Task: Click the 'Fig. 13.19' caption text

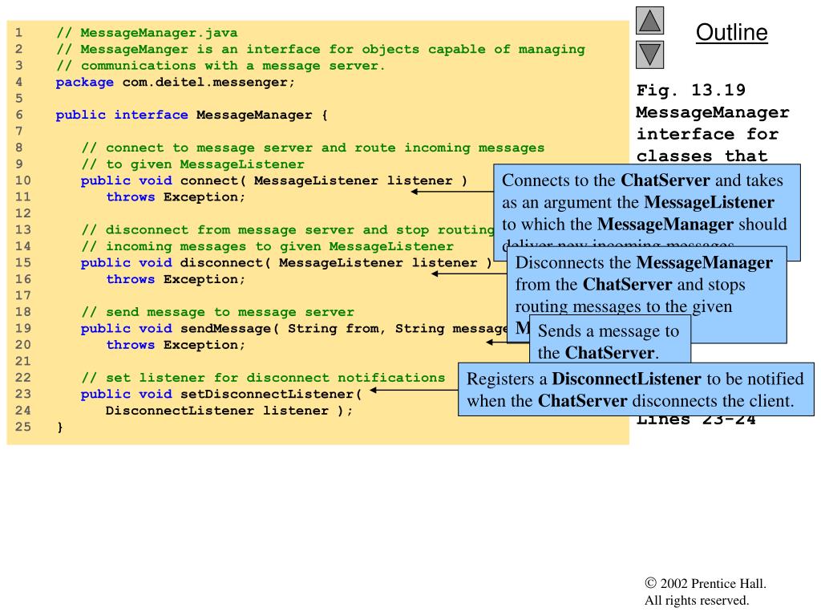Action: (690, 90)
